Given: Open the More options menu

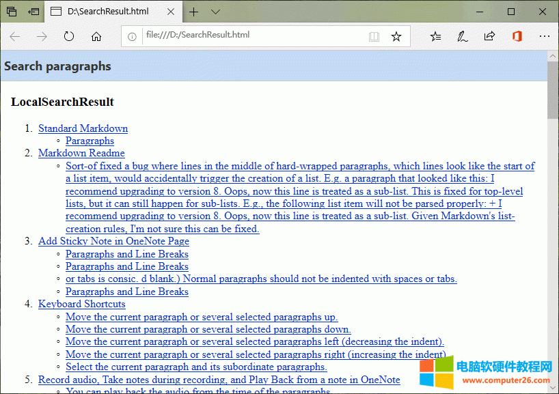Looking at the screenshot, I should (x=545, y=36).
